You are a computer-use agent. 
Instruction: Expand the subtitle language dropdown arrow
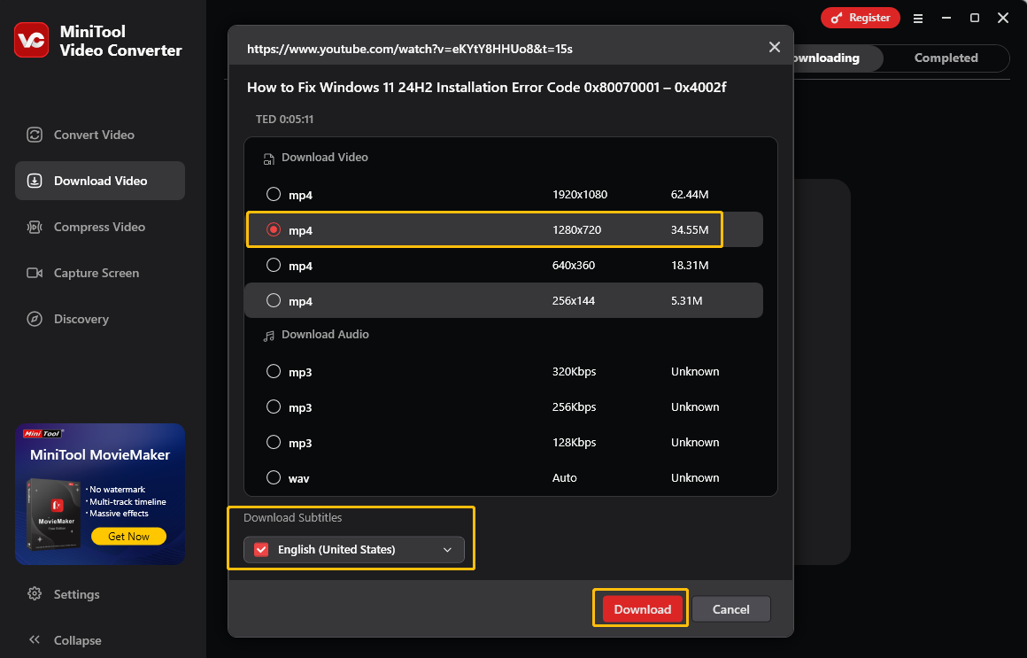click(447, 550)
